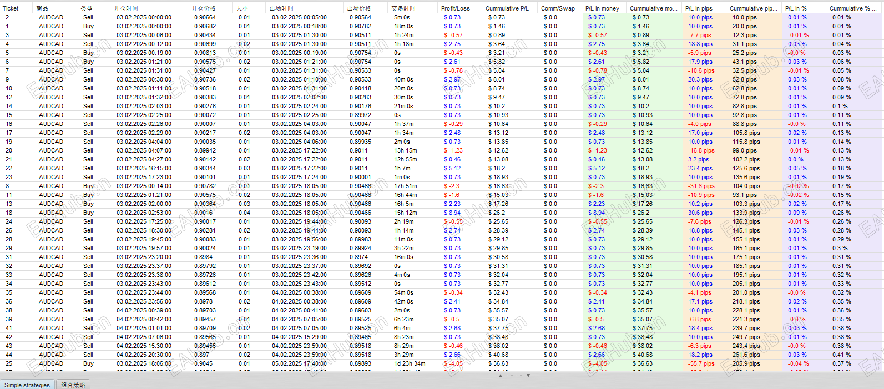Switch to the Simple strategies tab
Image resolution: width=884 pixels, height=389 pixels.
[27, 385]
